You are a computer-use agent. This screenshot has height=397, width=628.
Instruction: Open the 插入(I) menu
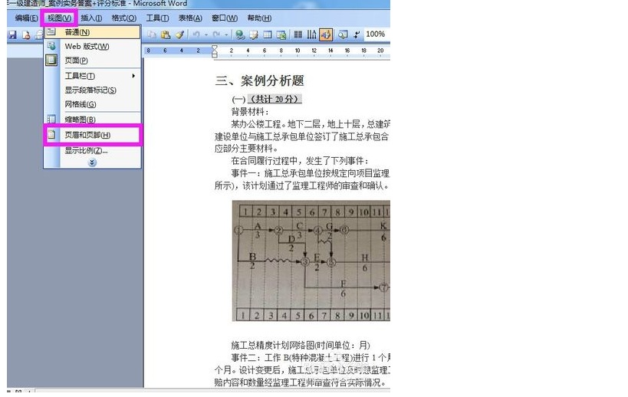click(x=91, y=18)
